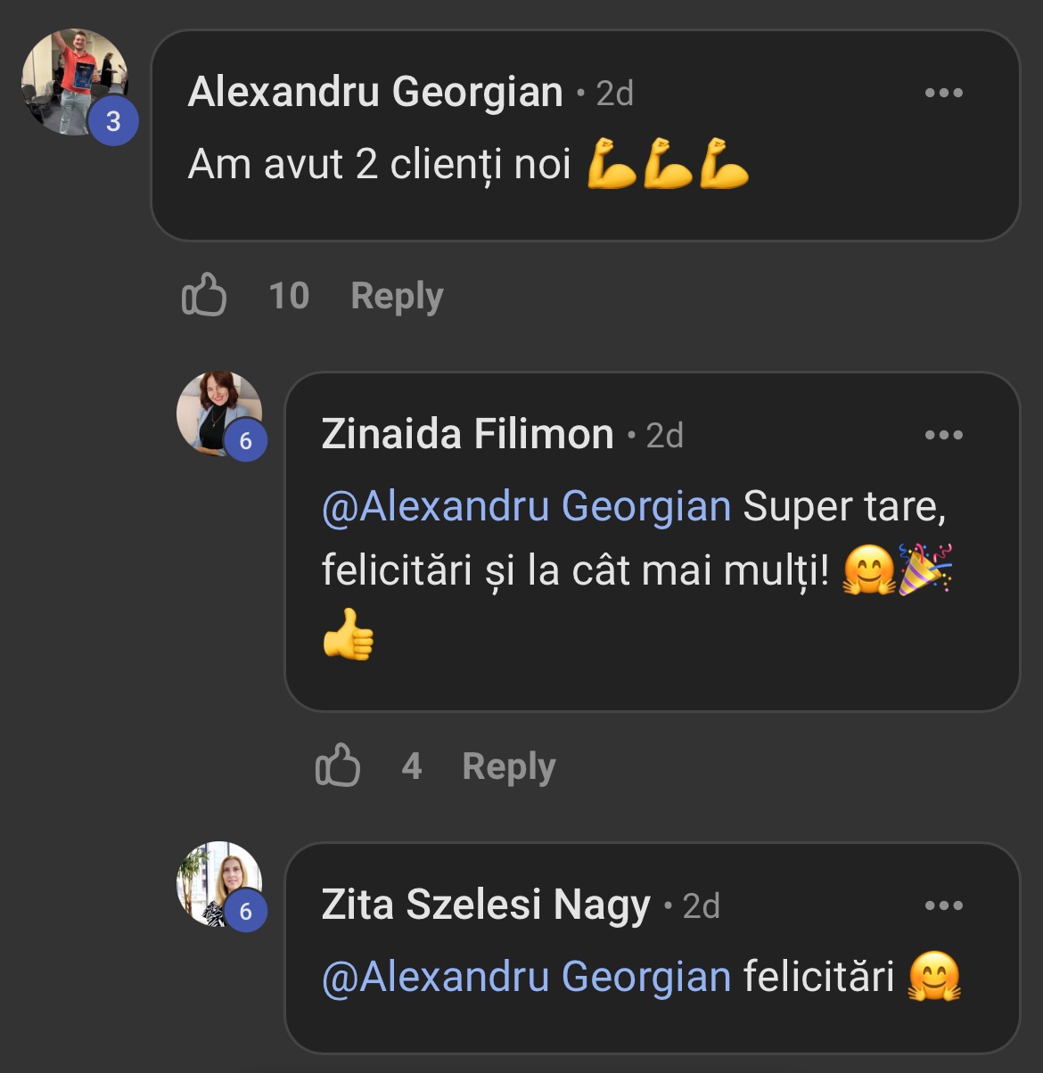Open three-dot menu on Zinaida Filimon's reply

943,435
